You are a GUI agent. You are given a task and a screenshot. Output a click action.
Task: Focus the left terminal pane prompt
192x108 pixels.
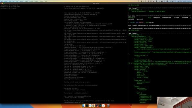pyautogui.click(x=9, y=8)
